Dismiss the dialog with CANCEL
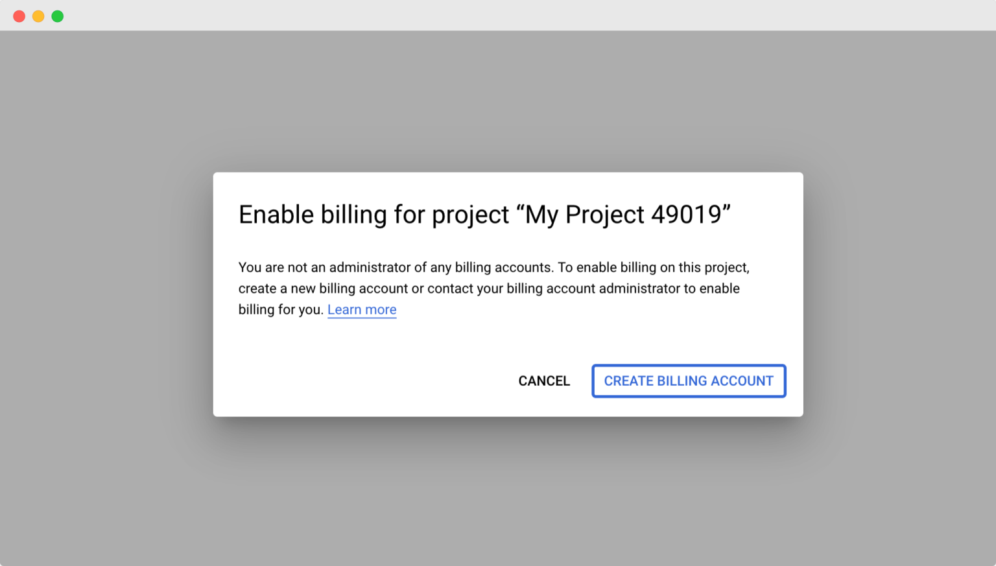 click(x=544, y=381)
